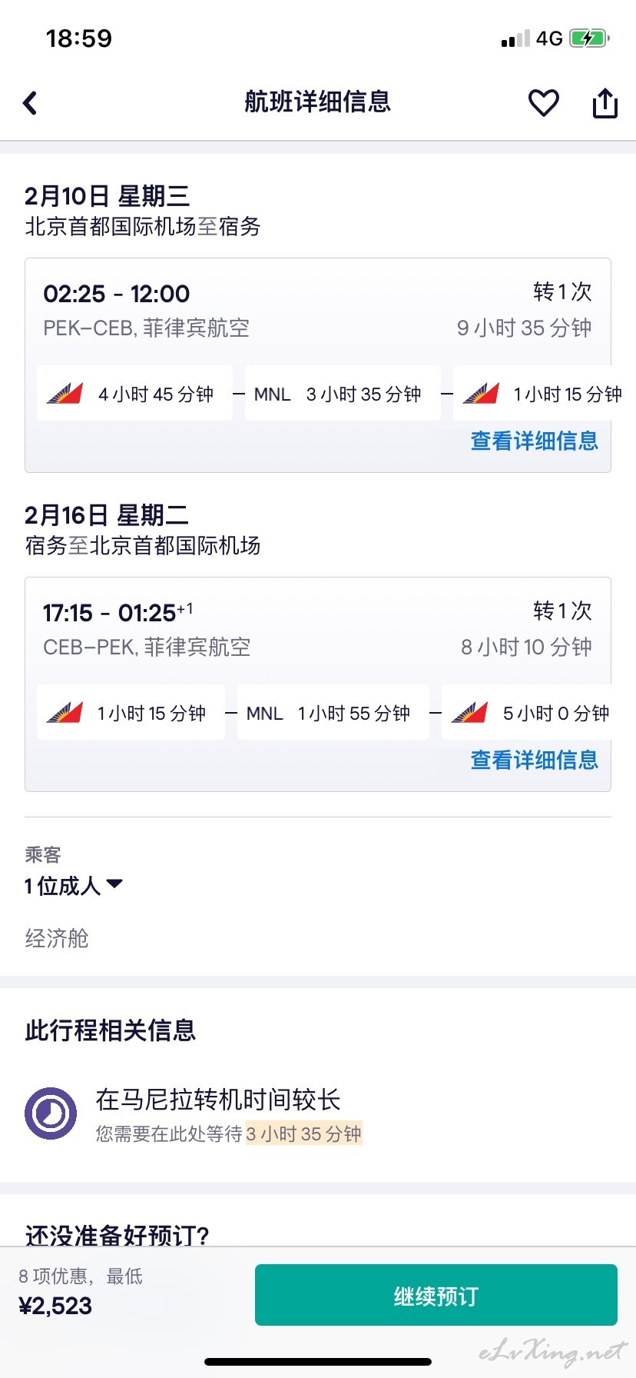Tap airline logo for return 1小时15分钟 segment
Image resolution: width=636 pixels, height=1378 pixels.
(x=65, y=713)
